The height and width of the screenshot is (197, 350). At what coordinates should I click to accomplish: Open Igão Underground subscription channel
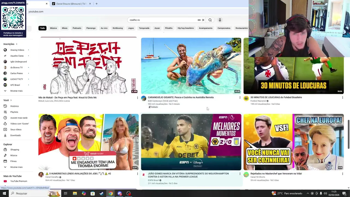(x=19, y=62)
